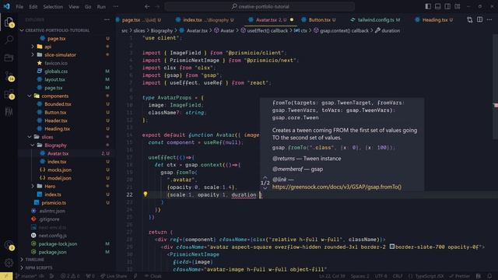
Task: Switch to the Button.tsx editor tab
Action: (x=320, y=19)
